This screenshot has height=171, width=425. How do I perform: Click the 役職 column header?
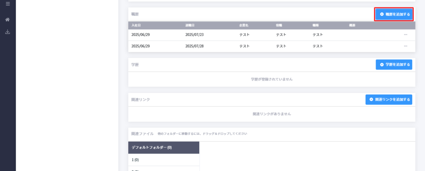(279, 25)
